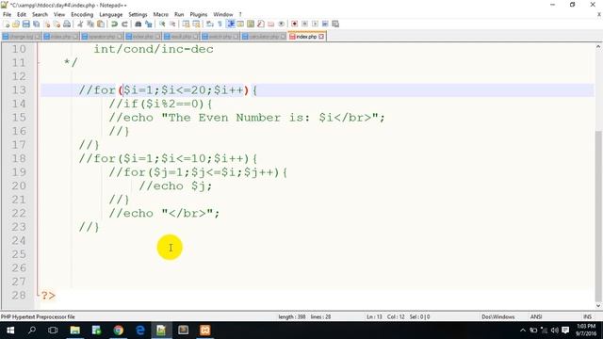Open the Plugins menu
The height and width of the screenshot is (339, 603).
(199, 14)
